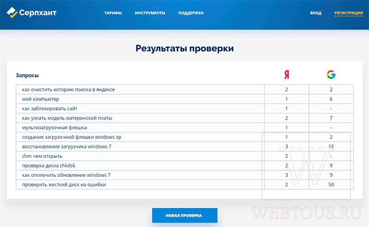This screenshot has width=369, height=227.
Task: Select the 'мультизагрузочная флешка' query
Action: pyautogui.click(x=54, y=128)
